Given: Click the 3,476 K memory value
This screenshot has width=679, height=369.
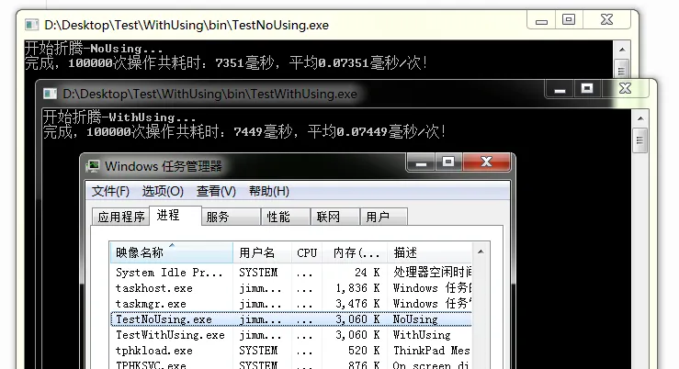Looking at the screenshot, I should click(x=357, y=304).
